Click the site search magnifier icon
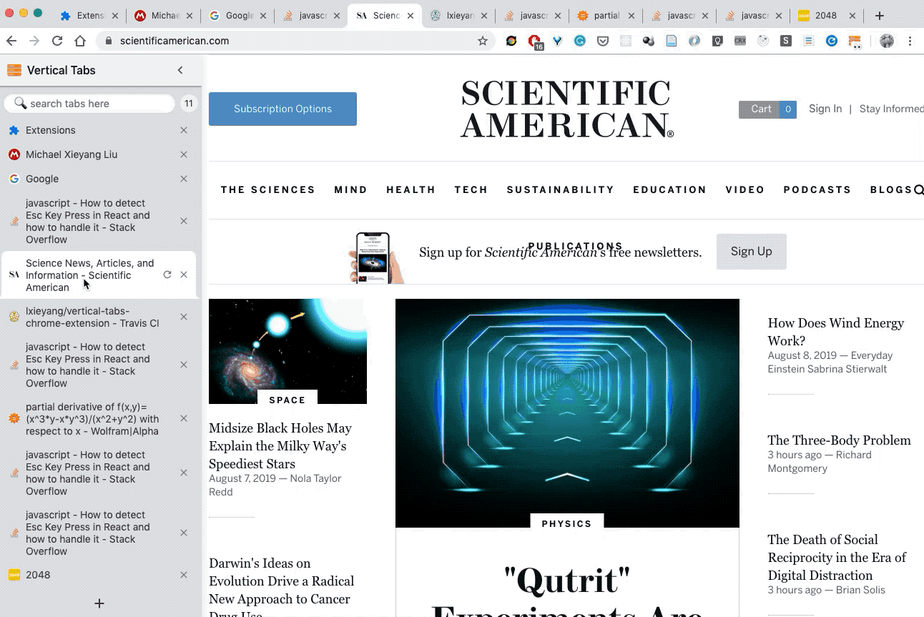This screenshot has height=617, width=924. [x=919, y=190]
